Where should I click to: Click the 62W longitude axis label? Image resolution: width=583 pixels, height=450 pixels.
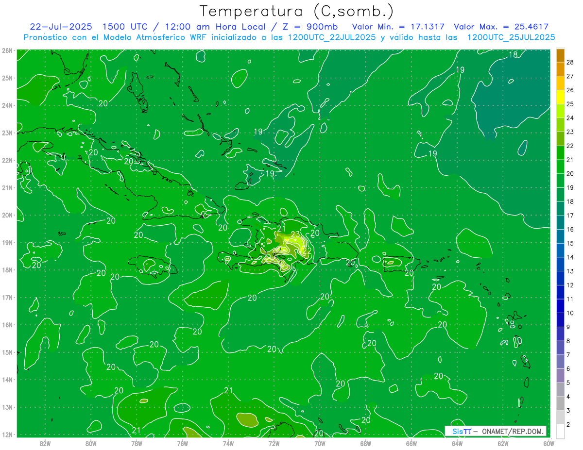tap(503, 443)
